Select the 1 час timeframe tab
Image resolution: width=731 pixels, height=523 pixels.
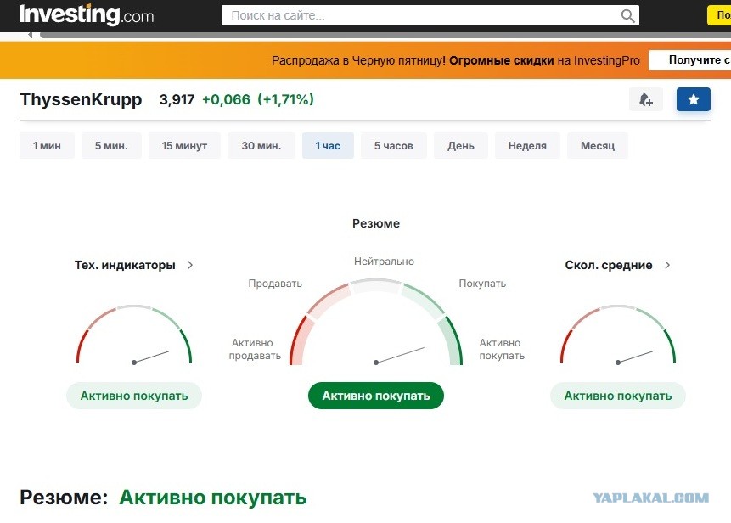[x=328, y=145]
